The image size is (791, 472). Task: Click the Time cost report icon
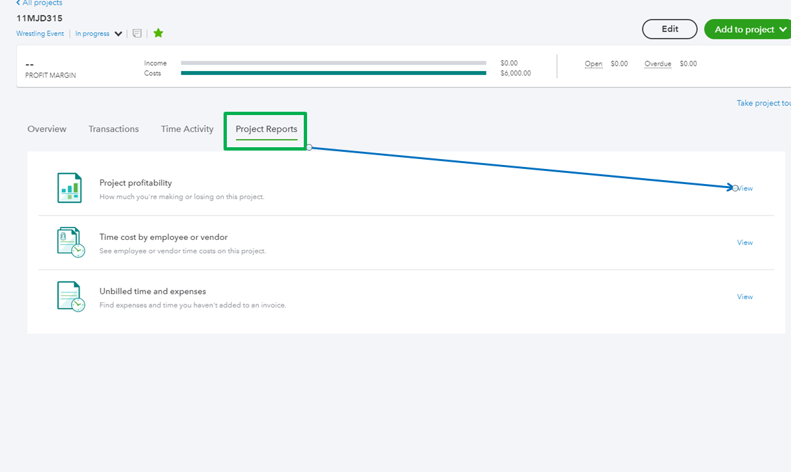point(70,242)
